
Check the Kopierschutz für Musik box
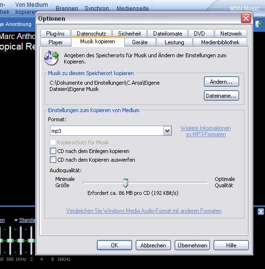tap(53, 142)
